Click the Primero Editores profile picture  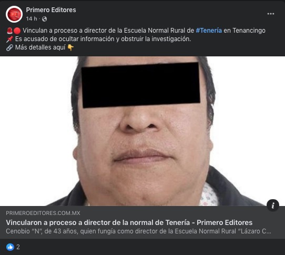tap(14, 14)
